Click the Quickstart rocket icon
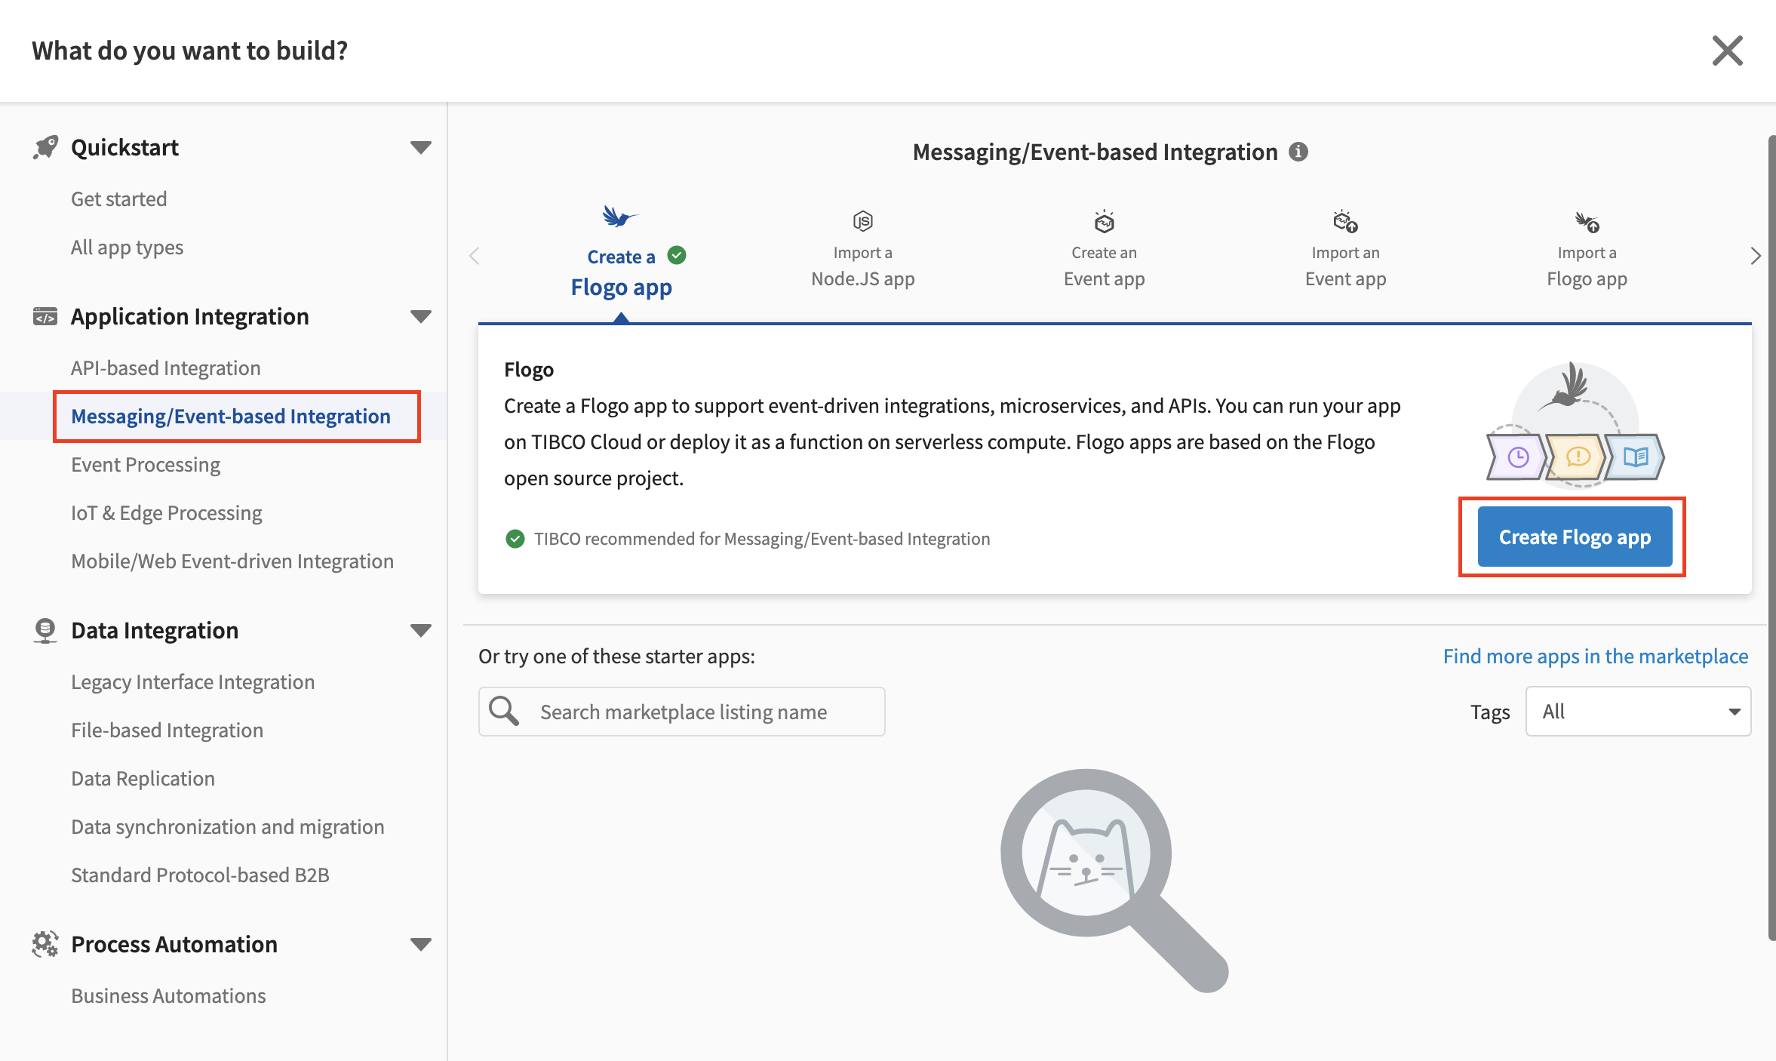 [45, 147]
